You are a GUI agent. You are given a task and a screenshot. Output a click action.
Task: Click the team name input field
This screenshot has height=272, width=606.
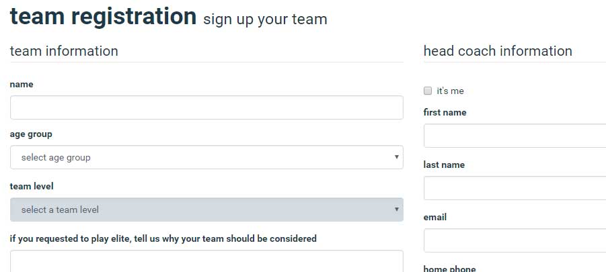[x=206, y=107]
